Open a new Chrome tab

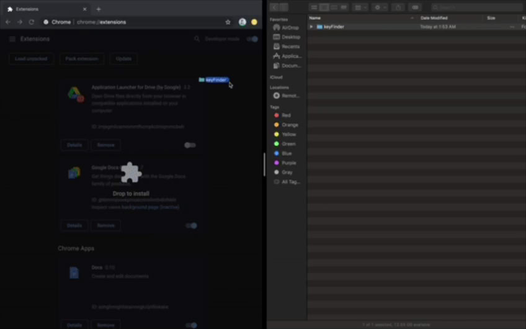tap(98, 9)
